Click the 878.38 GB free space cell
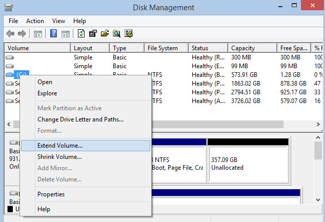 point(293,84)
